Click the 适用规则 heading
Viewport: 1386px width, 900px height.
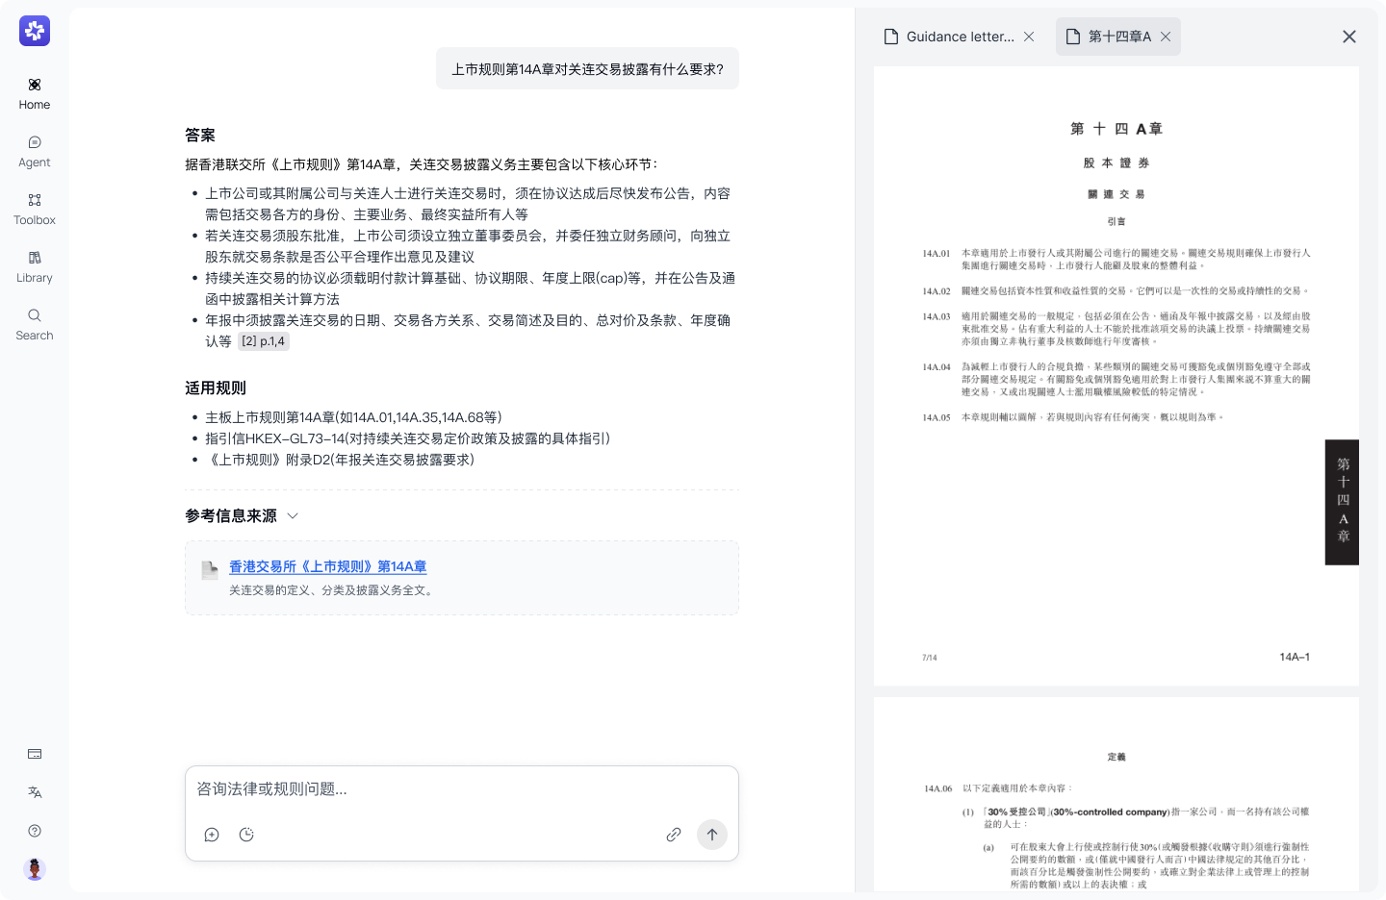click(216, 388)
